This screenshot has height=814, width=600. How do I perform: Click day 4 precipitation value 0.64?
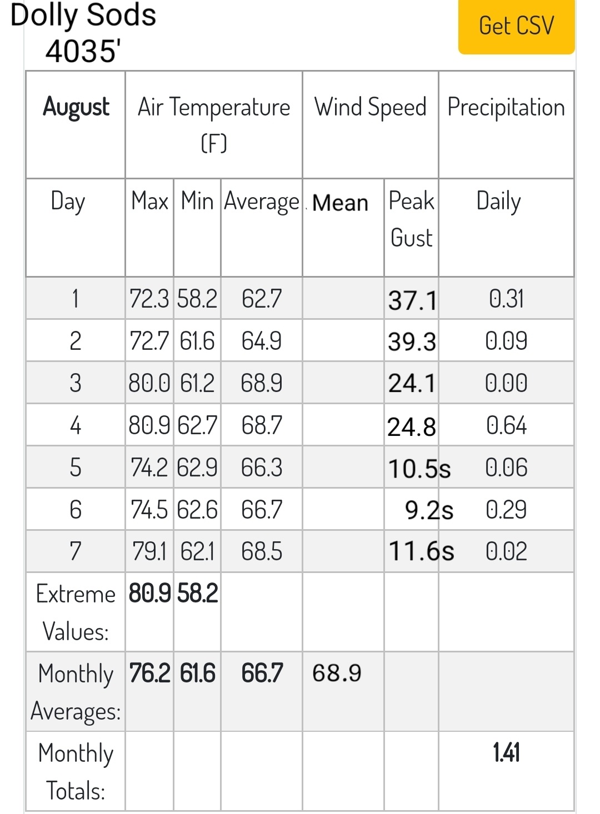click(506, 425)
